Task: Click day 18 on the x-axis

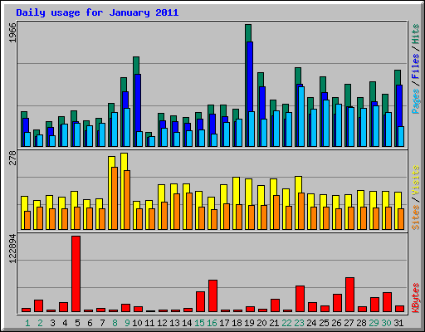Action: tap(237, 323)
